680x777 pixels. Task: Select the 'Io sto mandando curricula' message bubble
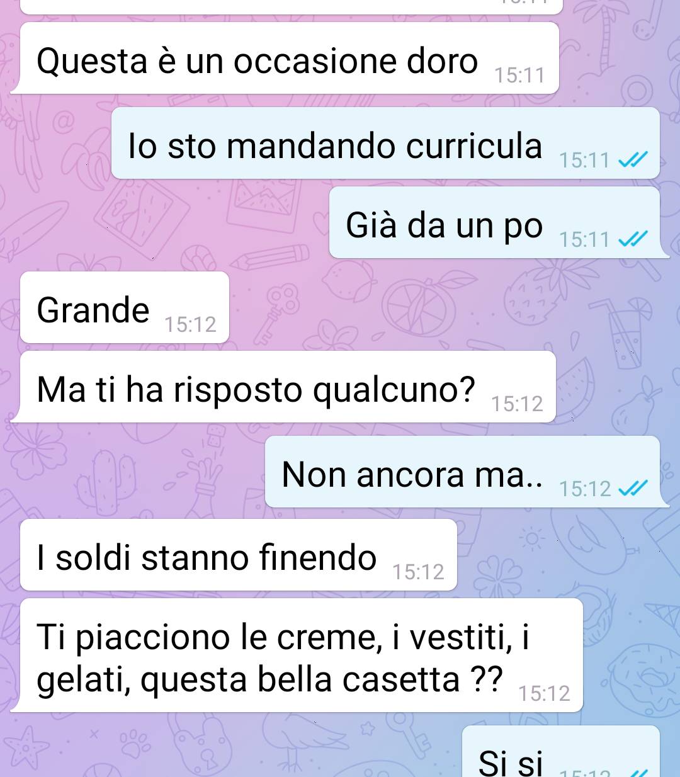click(x=385, y=144)
